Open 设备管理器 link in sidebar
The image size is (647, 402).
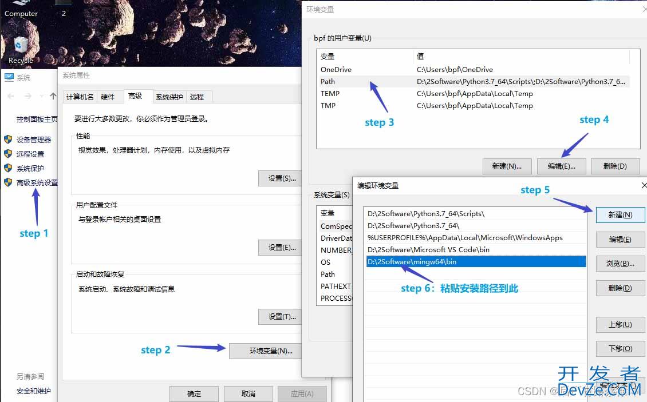click(34, 140)
